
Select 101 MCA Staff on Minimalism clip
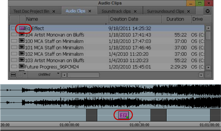54,47
